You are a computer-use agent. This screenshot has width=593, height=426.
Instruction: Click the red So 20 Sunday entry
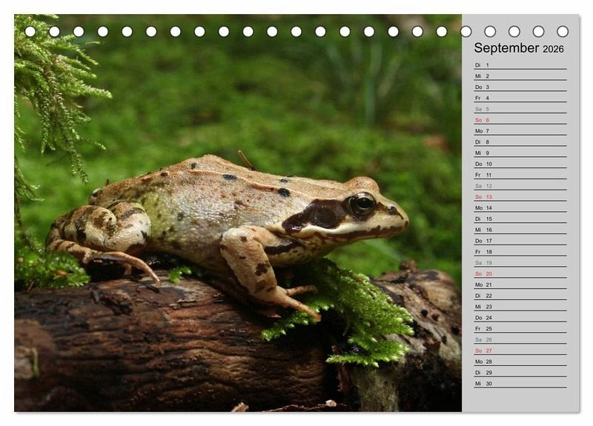tap(520, 273)
